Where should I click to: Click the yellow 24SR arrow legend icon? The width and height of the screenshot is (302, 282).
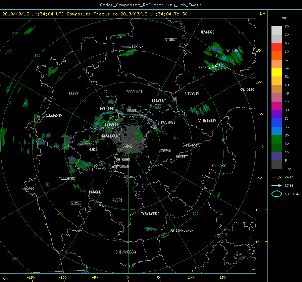point(276,177)
